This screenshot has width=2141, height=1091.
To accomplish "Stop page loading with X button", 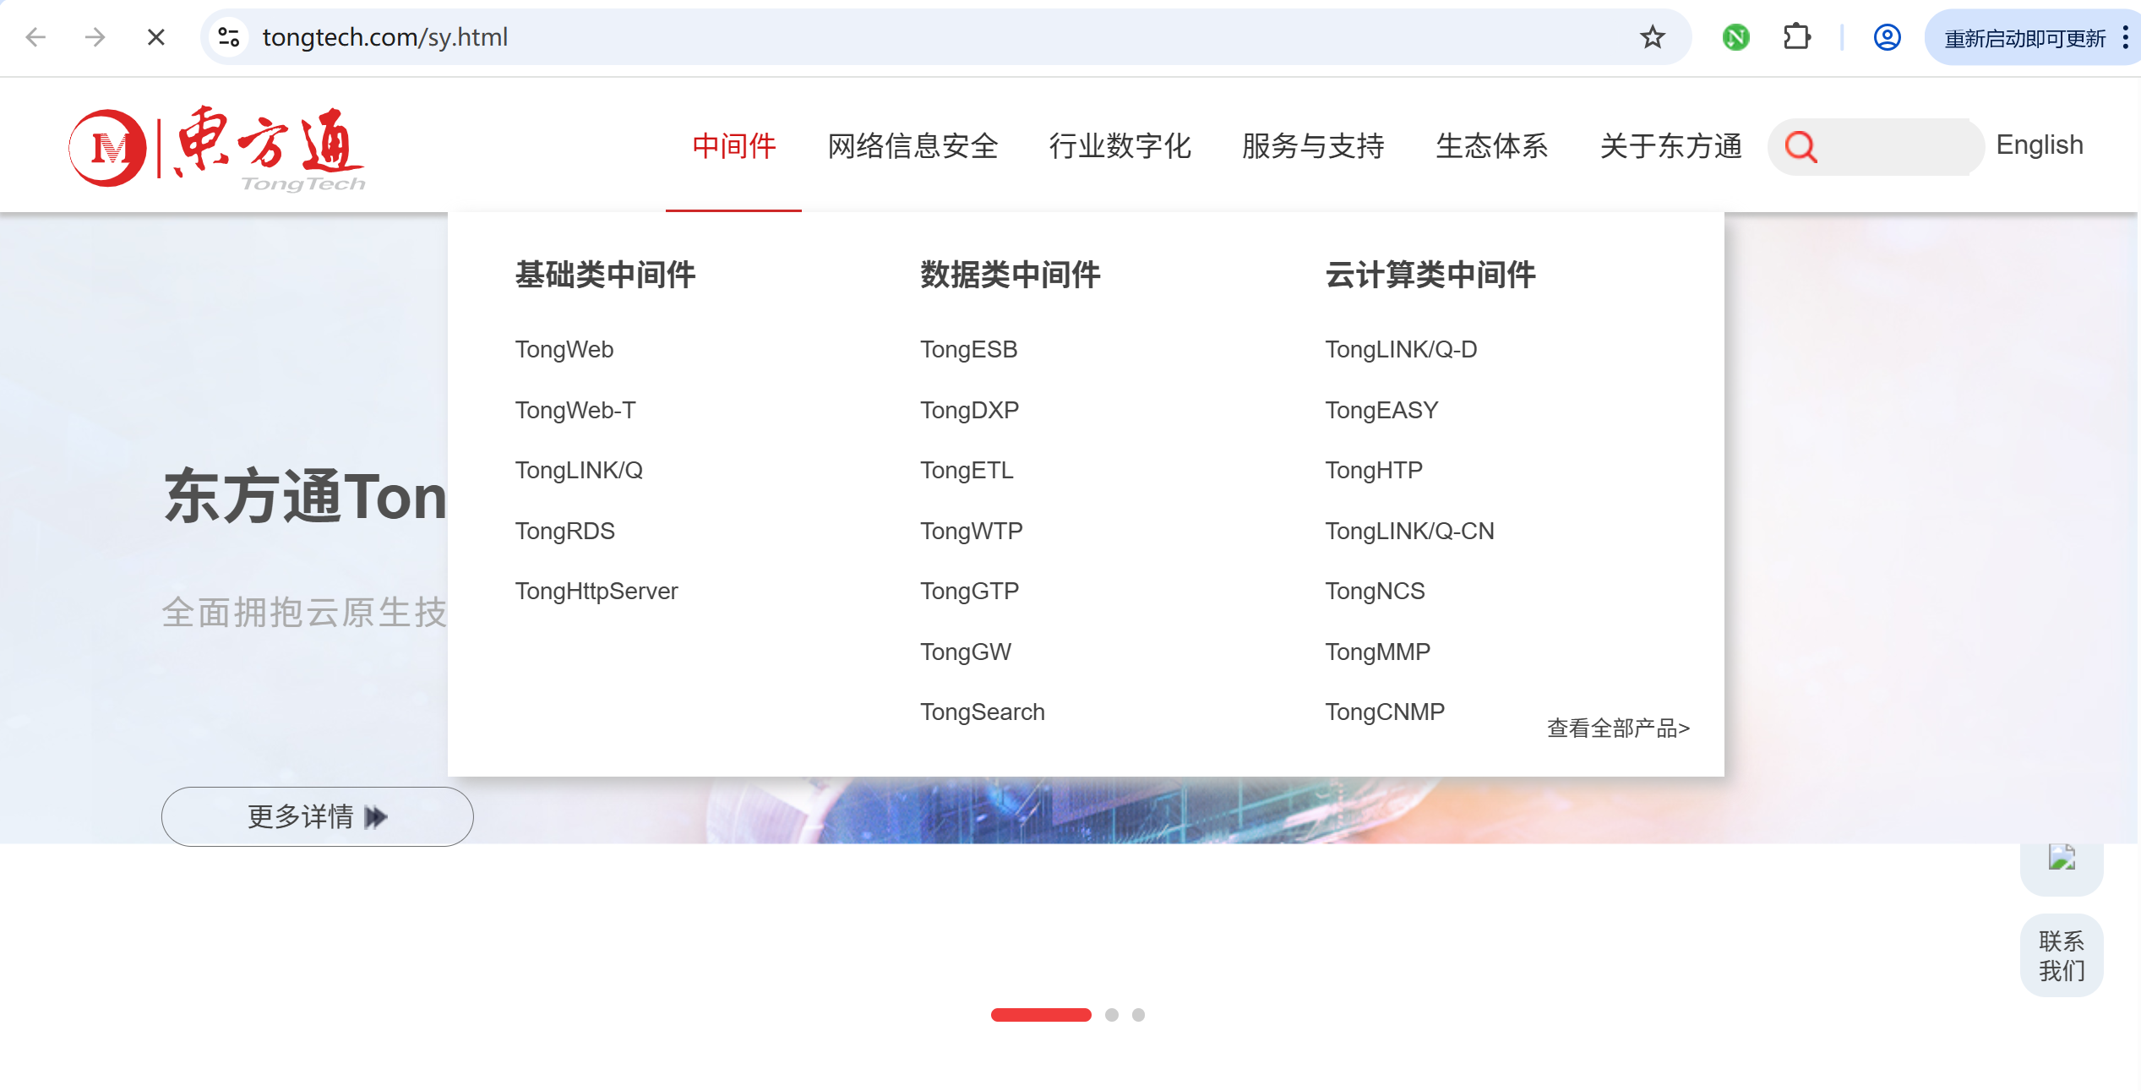I will (x=155, y=37).
